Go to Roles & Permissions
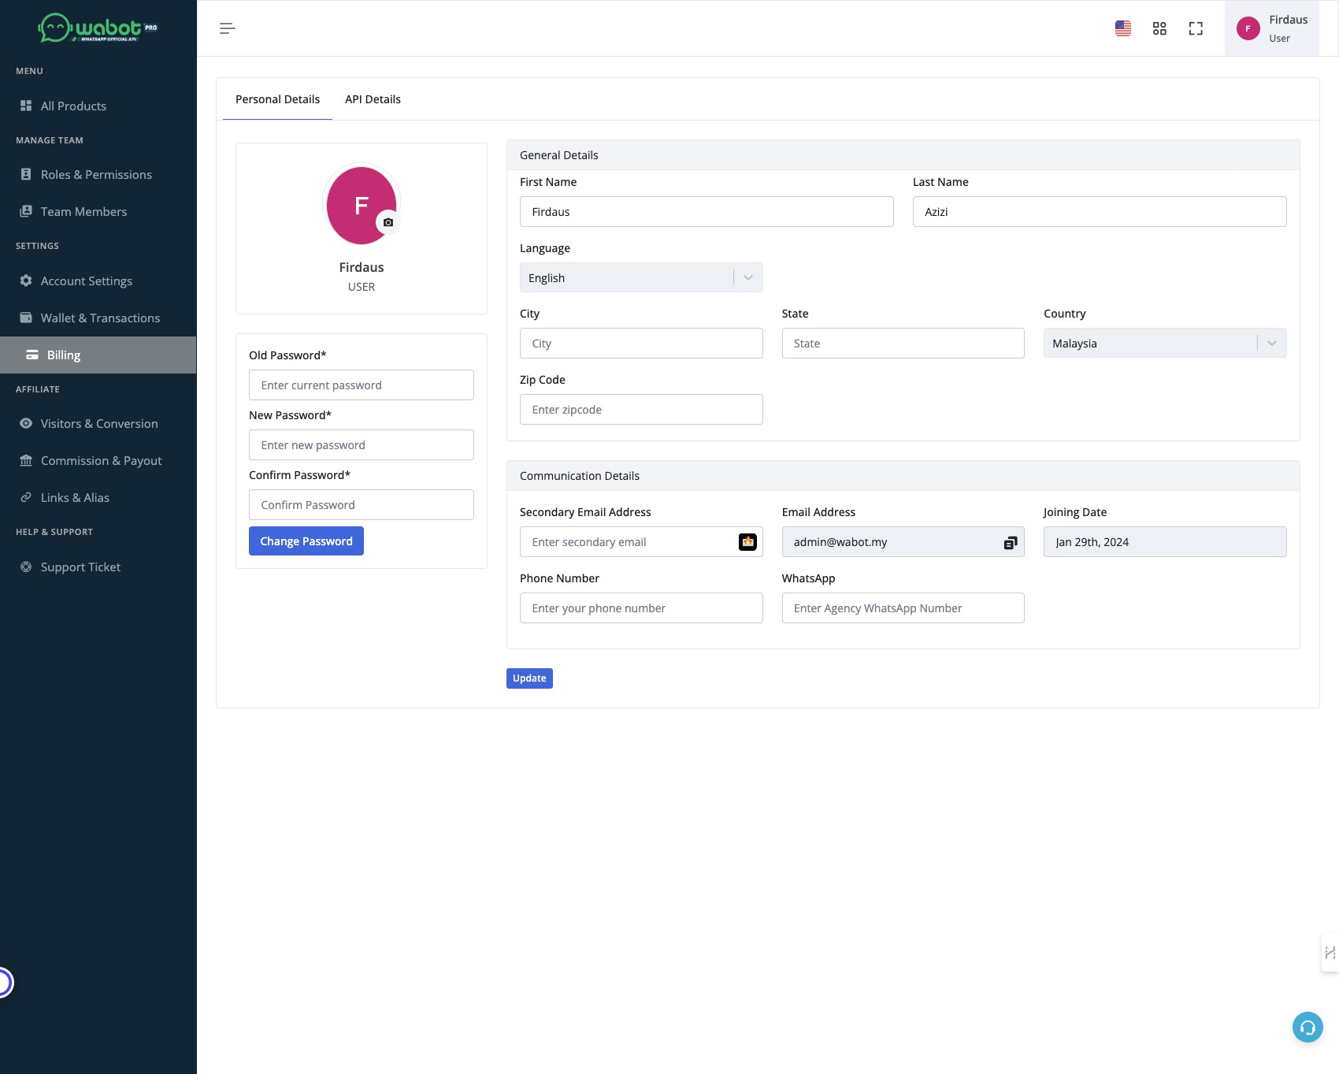The width and height of the screenshot is (1339, 1074). click(x=98, y=174)
